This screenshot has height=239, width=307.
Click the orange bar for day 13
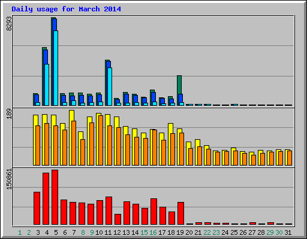pos(128,150)
